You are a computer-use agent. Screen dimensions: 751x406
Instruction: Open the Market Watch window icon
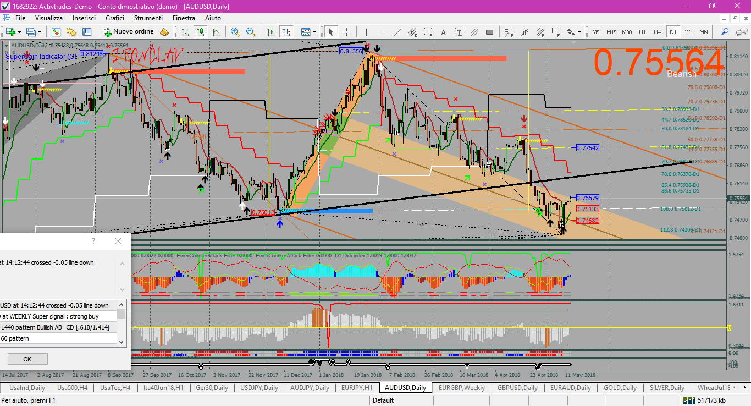[56, 32]
